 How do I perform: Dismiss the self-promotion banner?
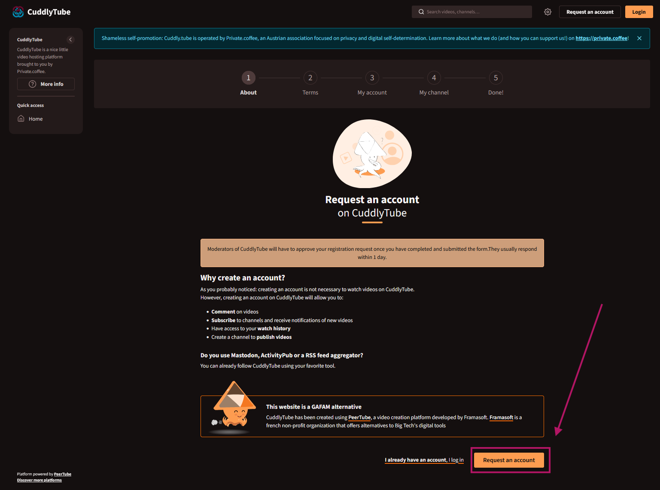pos(639,38)
